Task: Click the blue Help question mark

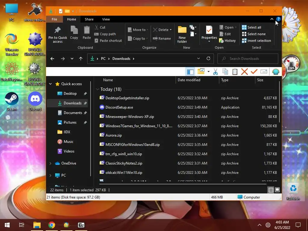Action: click(x=278, y=19)
